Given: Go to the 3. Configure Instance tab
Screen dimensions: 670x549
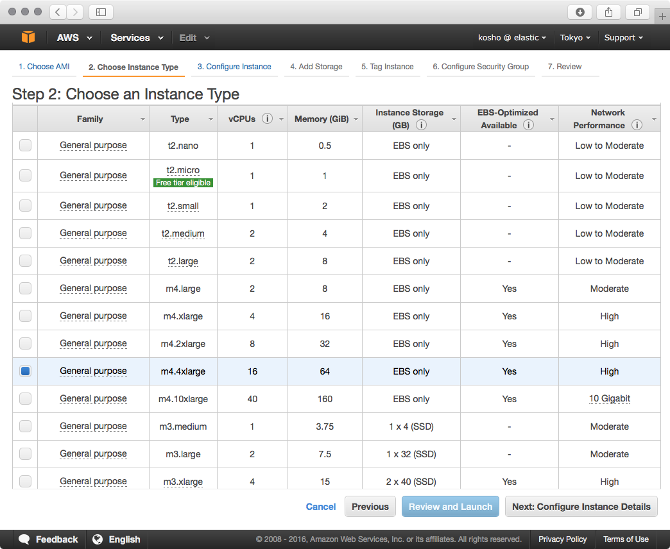Looking at the screenshot, I should coord(234,67).
